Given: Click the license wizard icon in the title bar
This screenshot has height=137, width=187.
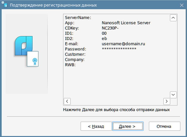Looking at the screenshot, I should 4,4.
